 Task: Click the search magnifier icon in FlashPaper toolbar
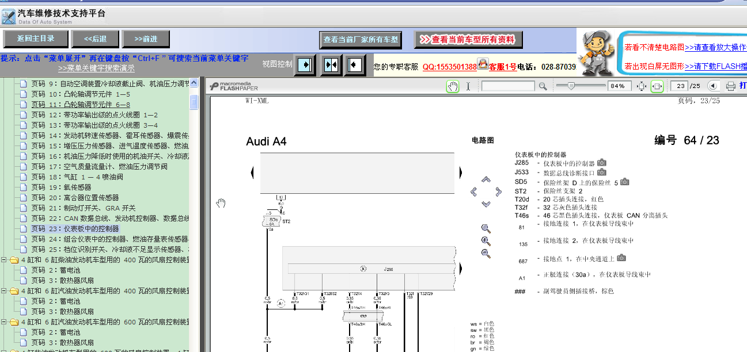543,86
